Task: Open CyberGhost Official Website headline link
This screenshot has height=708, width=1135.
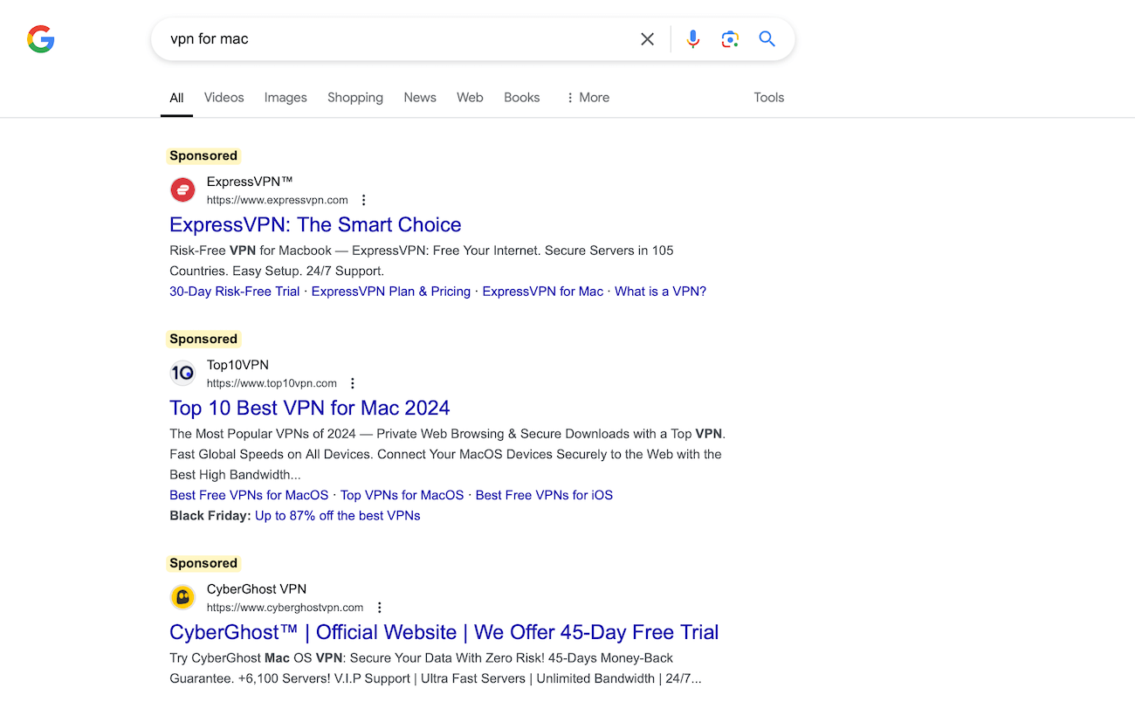Action: click(x=444, y=632)
